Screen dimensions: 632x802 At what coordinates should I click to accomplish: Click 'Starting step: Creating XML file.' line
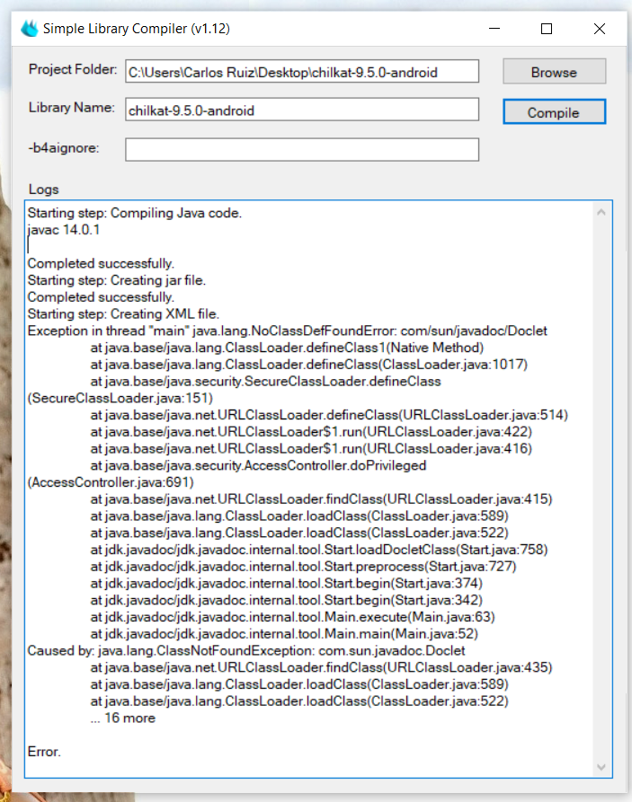pyautogui.click(x=123, y=313)
